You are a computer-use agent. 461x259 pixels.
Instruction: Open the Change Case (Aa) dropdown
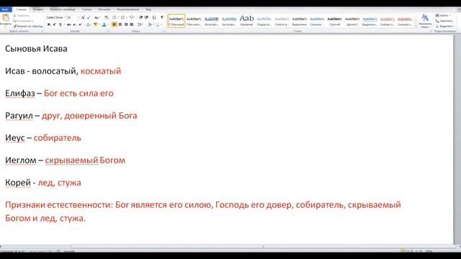coord(97,17)
